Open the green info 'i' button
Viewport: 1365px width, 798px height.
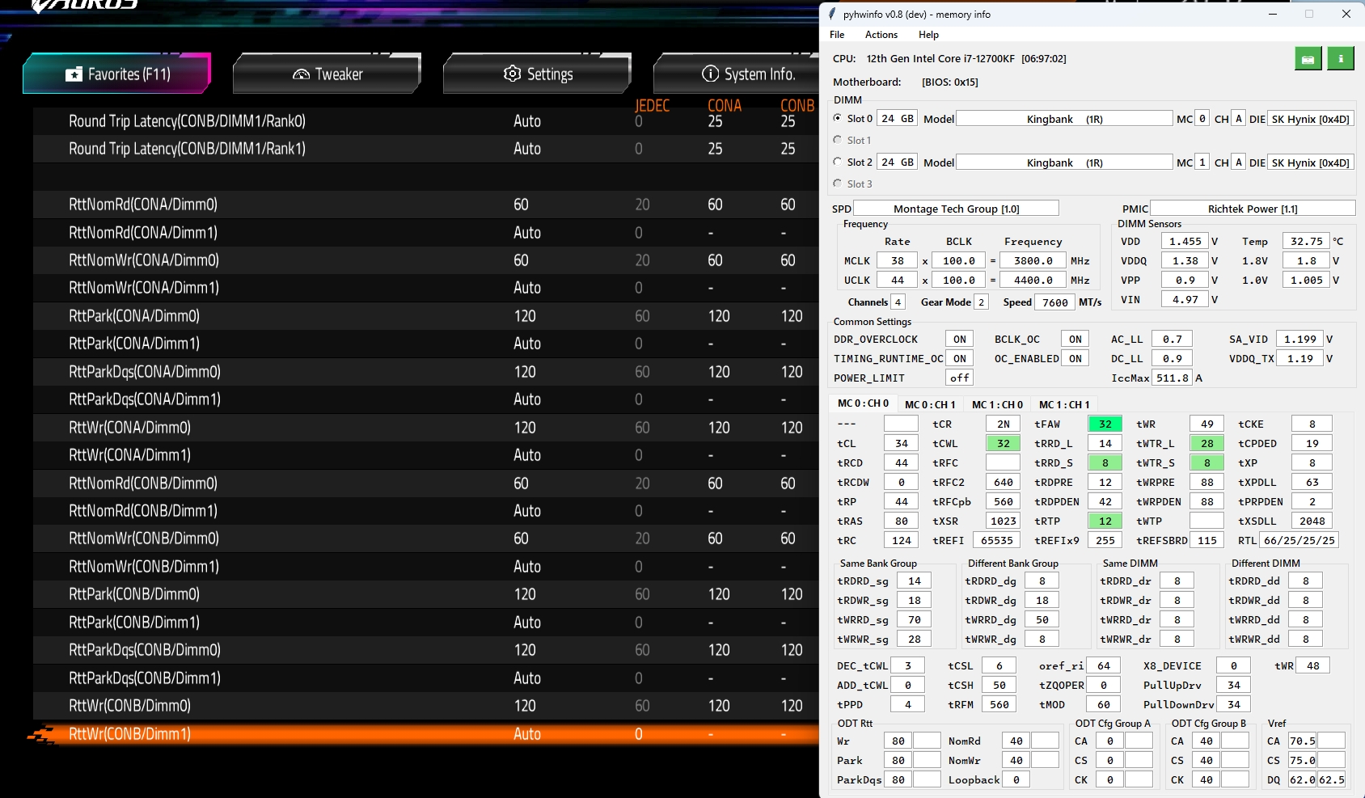pos(1341,58)
